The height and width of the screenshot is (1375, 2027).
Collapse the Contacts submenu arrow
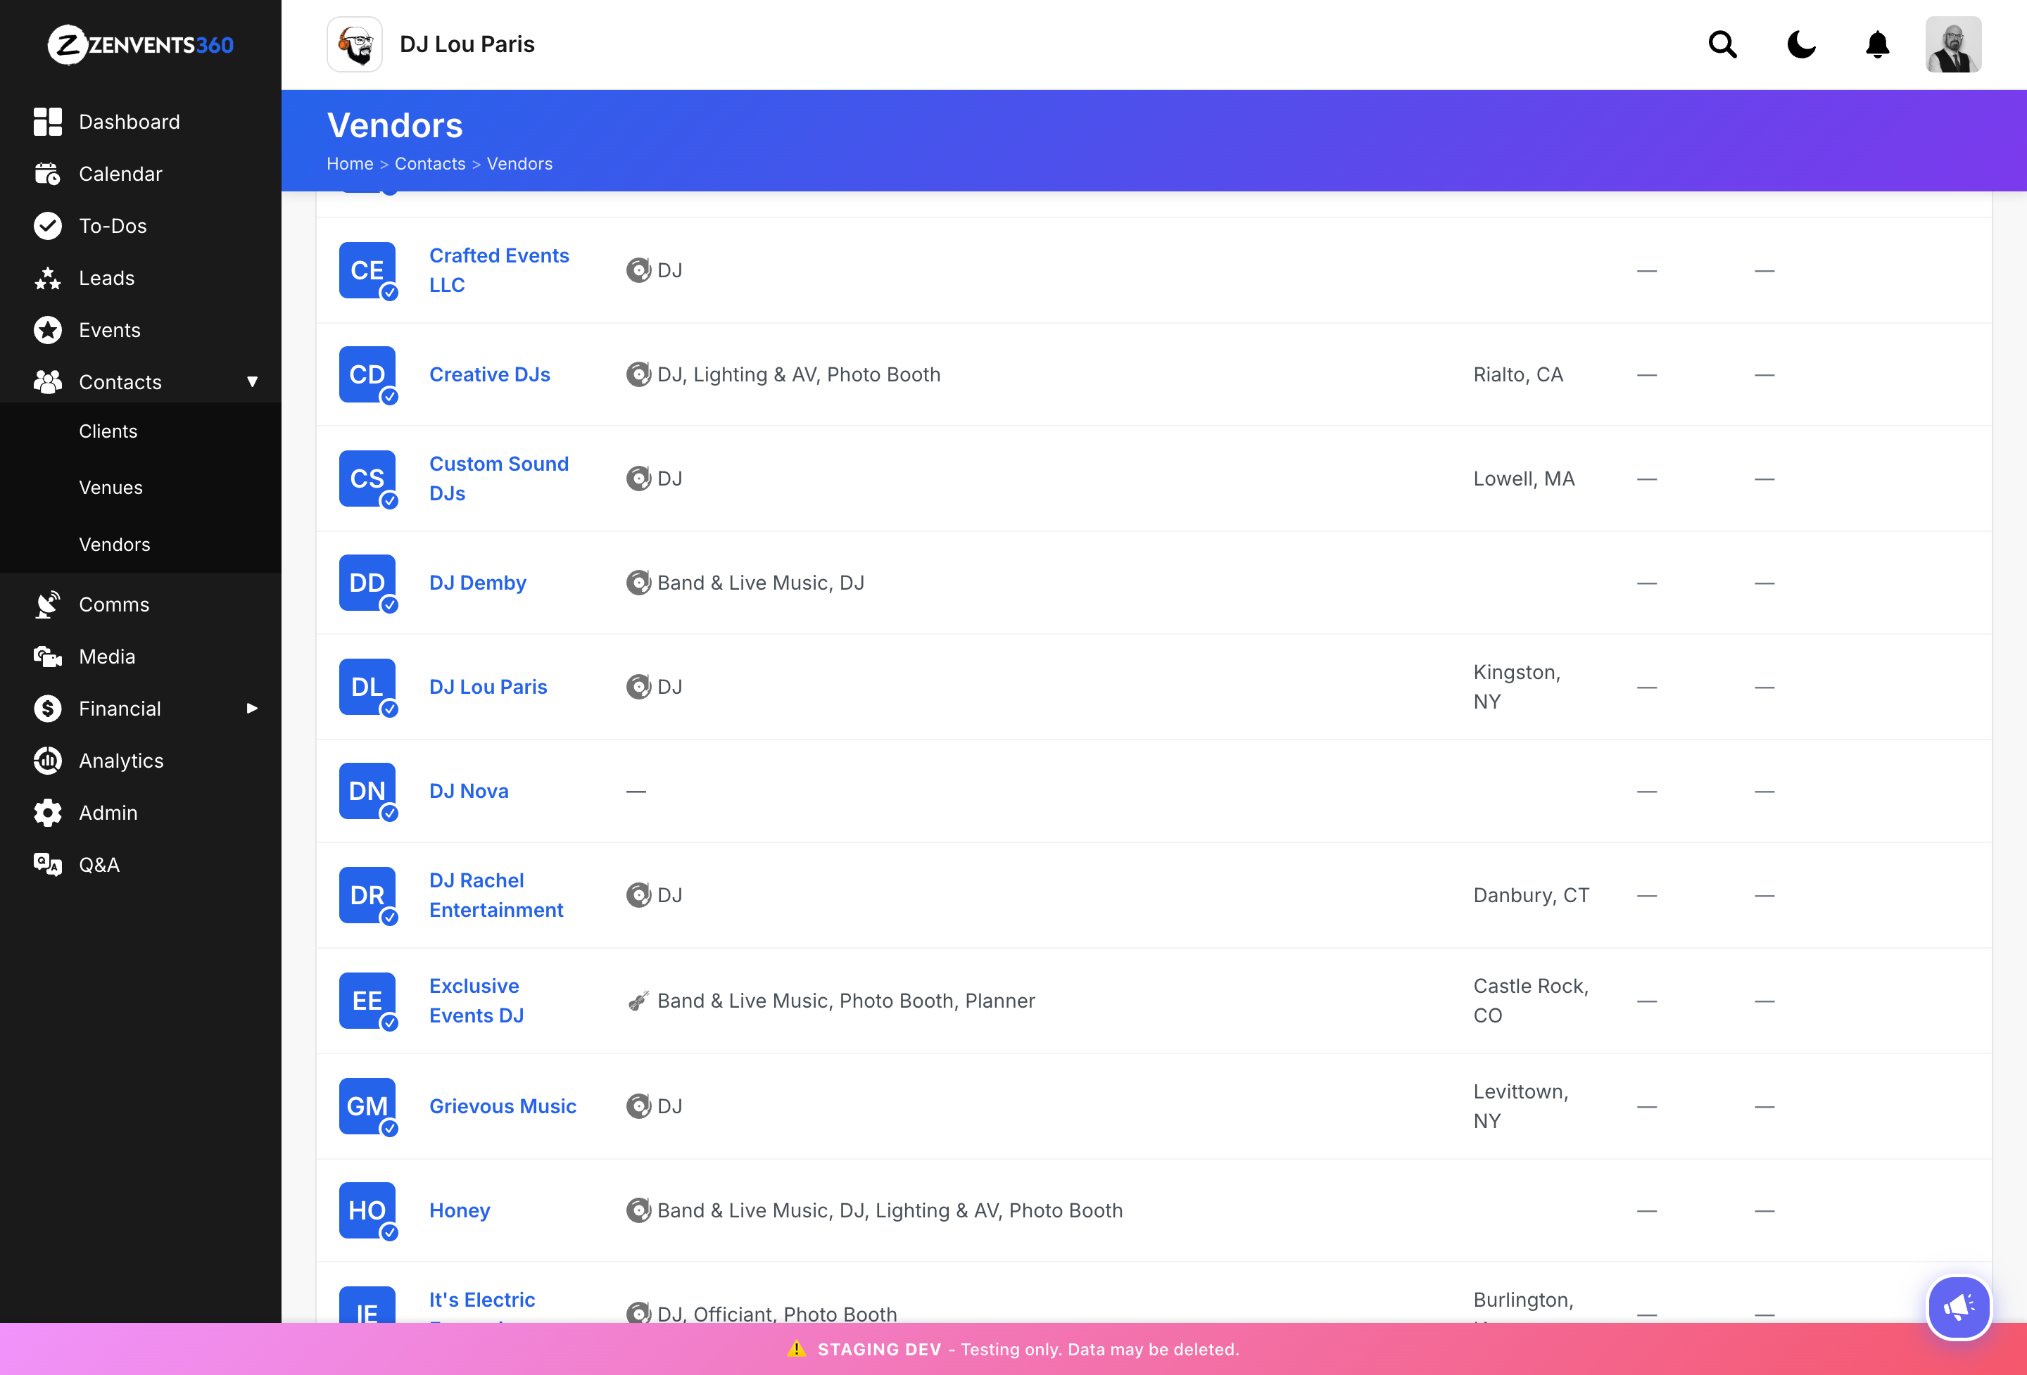[x=252, y=382]
